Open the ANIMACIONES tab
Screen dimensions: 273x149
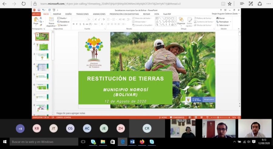pos(99,14)
